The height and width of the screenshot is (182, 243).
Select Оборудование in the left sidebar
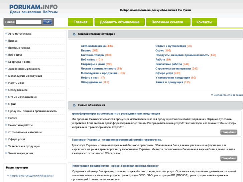(18, 90)
